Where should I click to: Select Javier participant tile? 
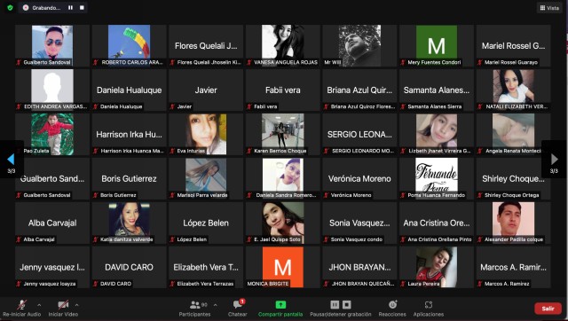pos(206,90)
